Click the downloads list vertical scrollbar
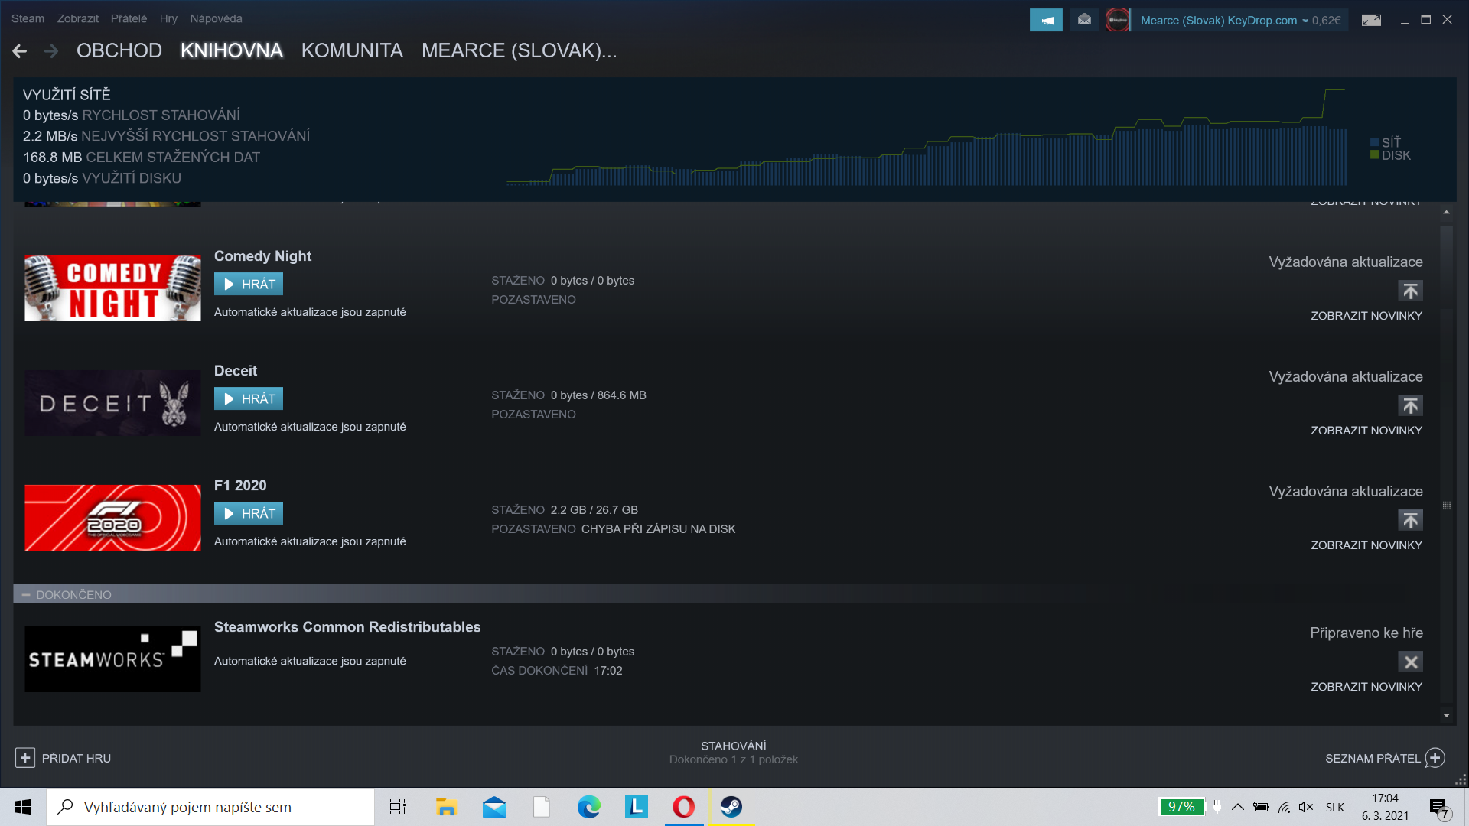The image size is (1469, 826). [1446, 505]
